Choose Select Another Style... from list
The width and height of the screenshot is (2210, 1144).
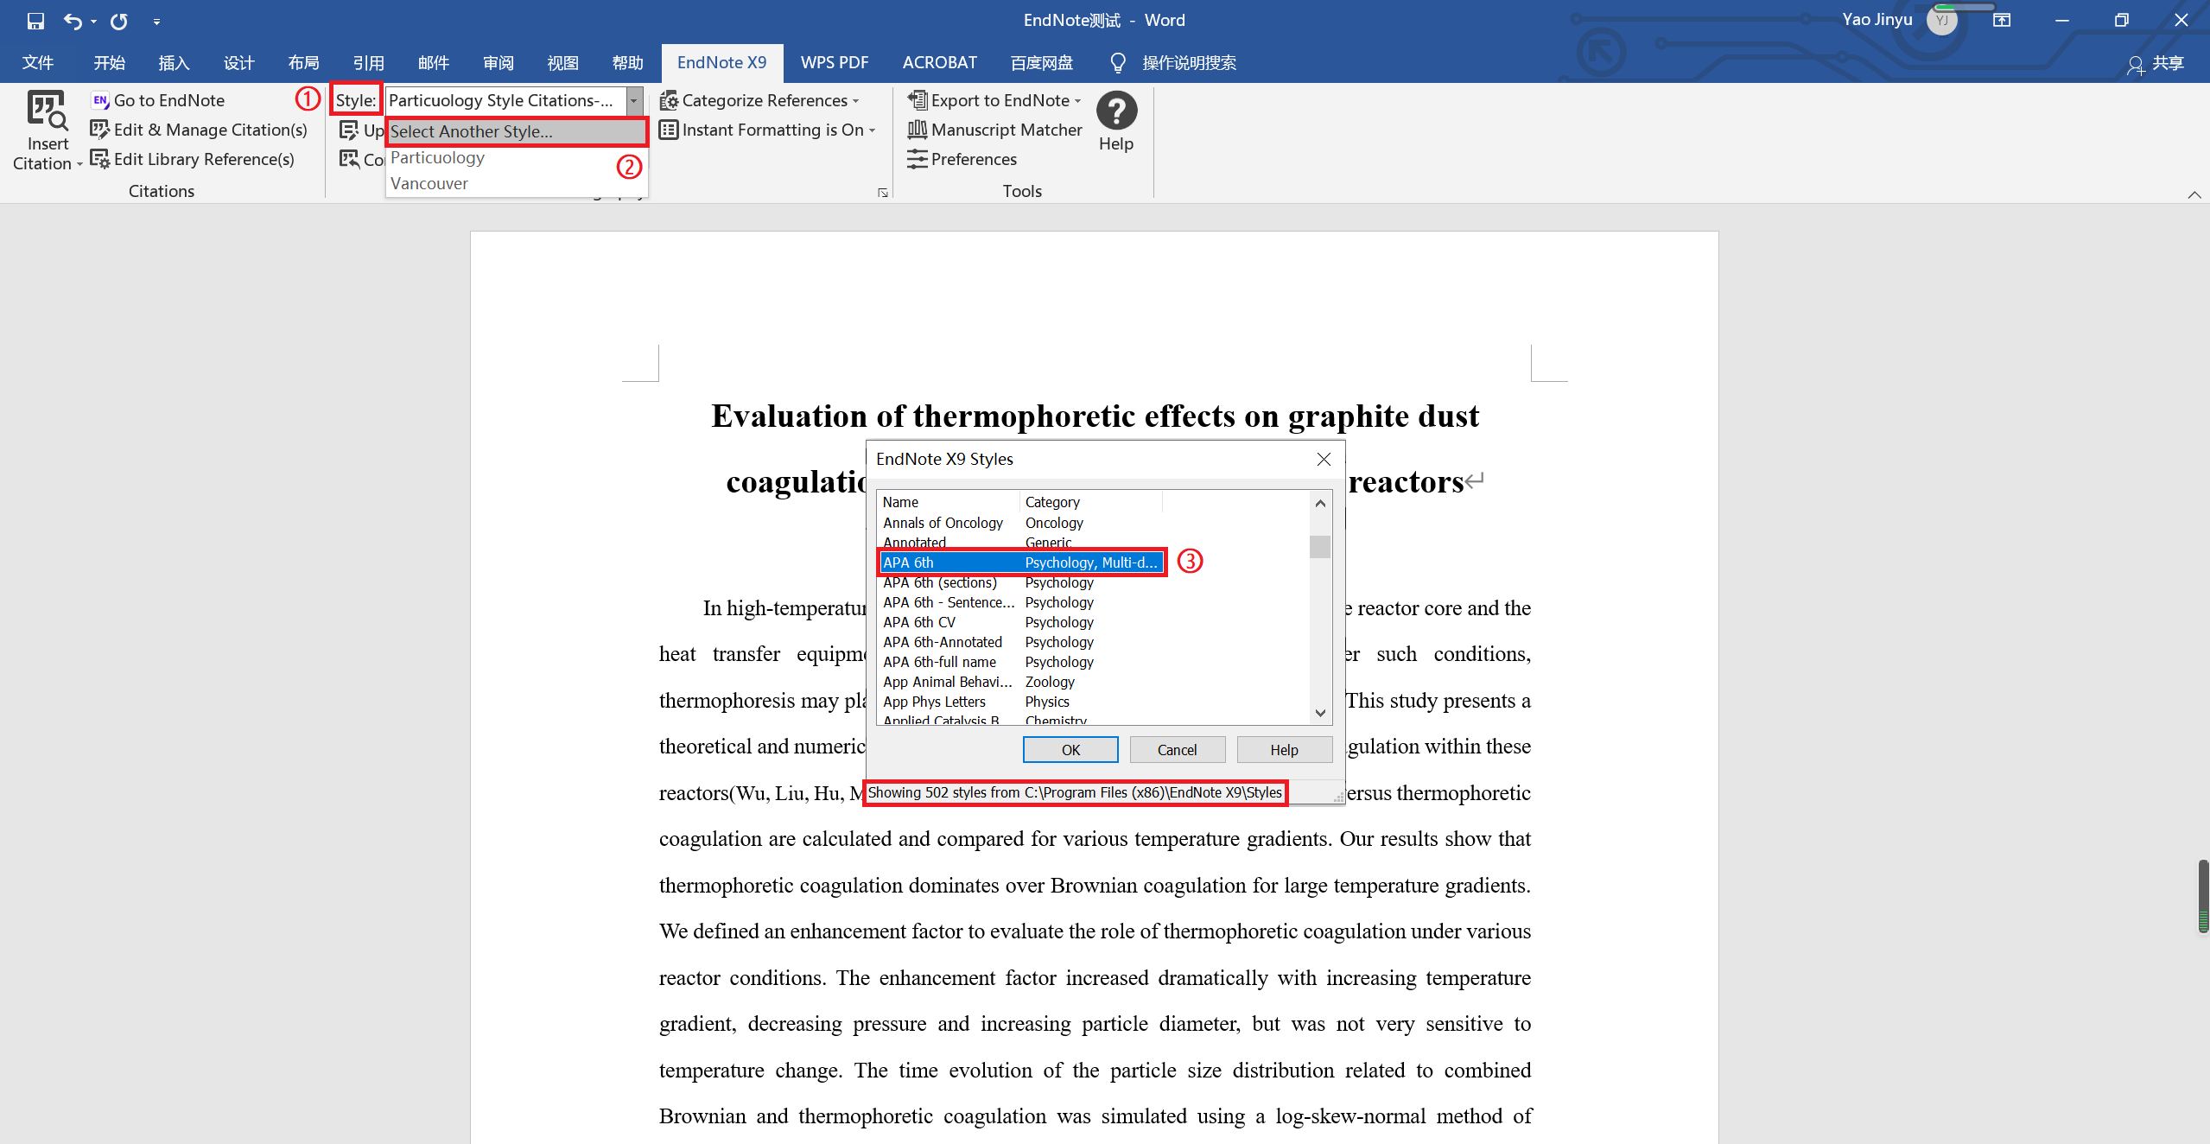click(x=516, y=131)
